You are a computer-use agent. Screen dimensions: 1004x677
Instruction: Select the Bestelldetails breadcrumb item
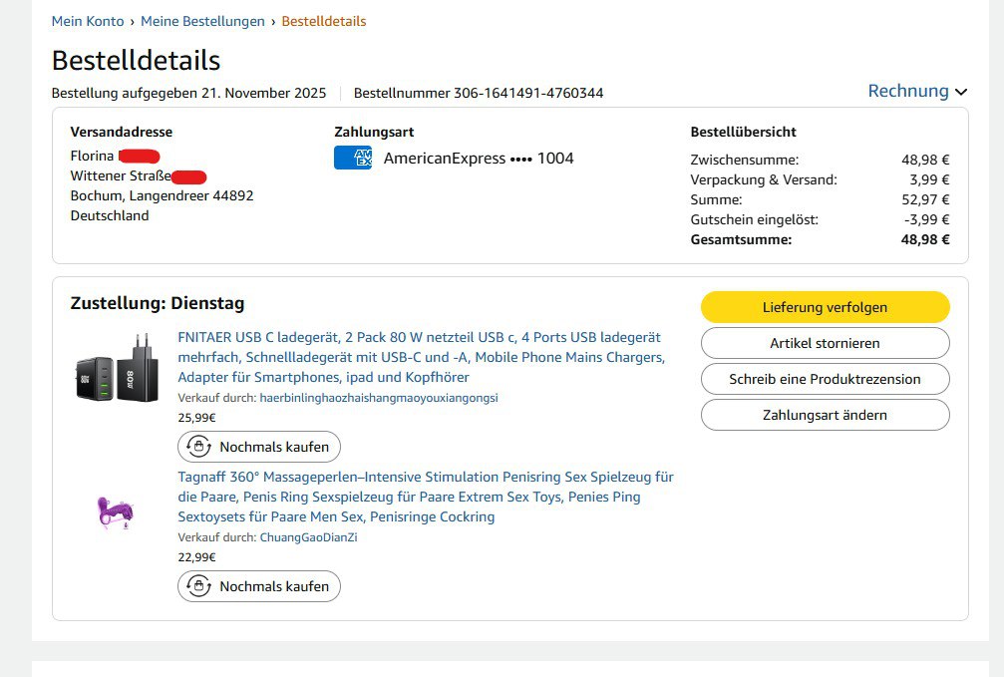[323, 21]
